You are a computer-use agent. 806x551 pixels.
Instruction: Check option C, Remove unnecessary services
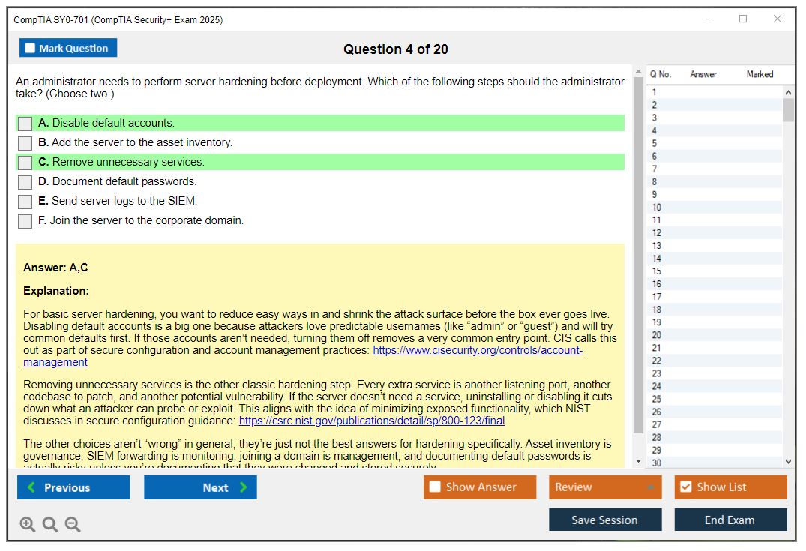point(25,162)
